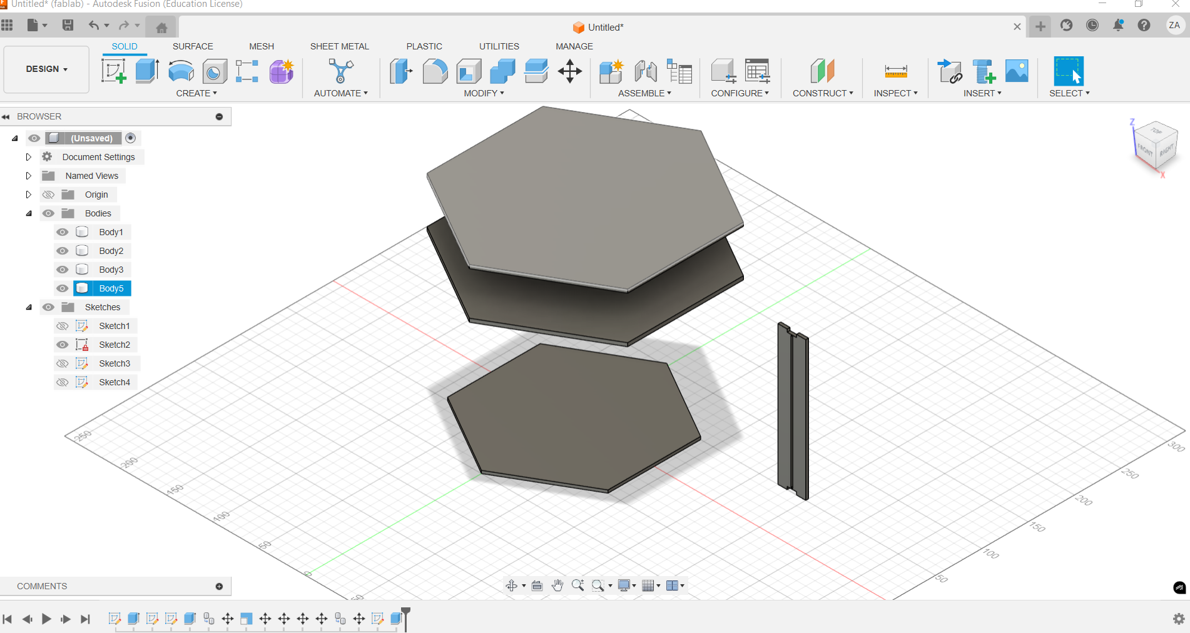
Task: Click the timeline end position marker
Action: 405,619
